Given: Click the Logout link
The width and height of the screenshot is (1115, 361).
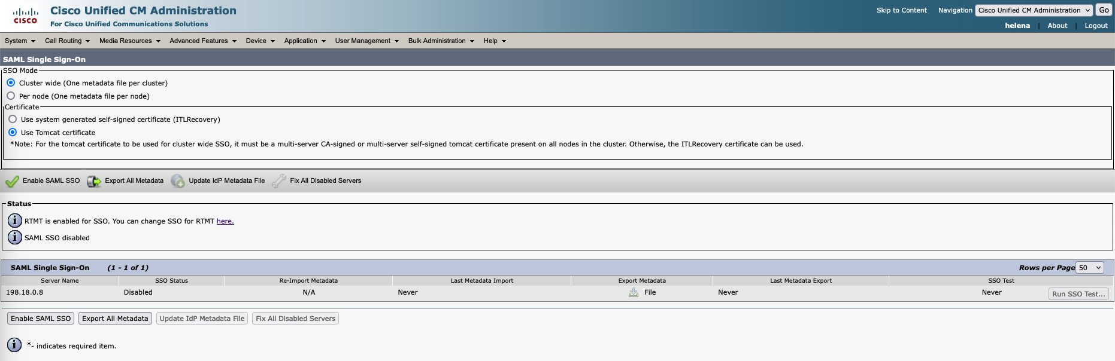Looking at the screenshot, I should [1096, 26].
